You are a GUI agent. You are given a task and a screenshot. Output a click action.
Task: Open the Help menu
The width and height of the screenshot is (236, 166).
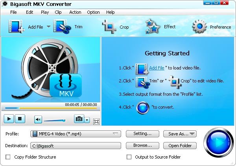pyautogui.click(x=110, y=12)
